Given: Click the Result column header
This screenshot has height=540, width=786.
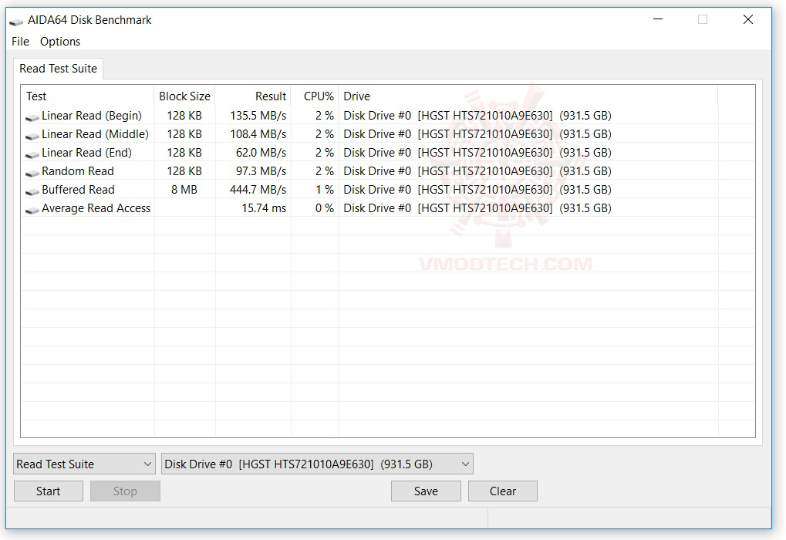Looking at the screenshot, I should 272,96.
